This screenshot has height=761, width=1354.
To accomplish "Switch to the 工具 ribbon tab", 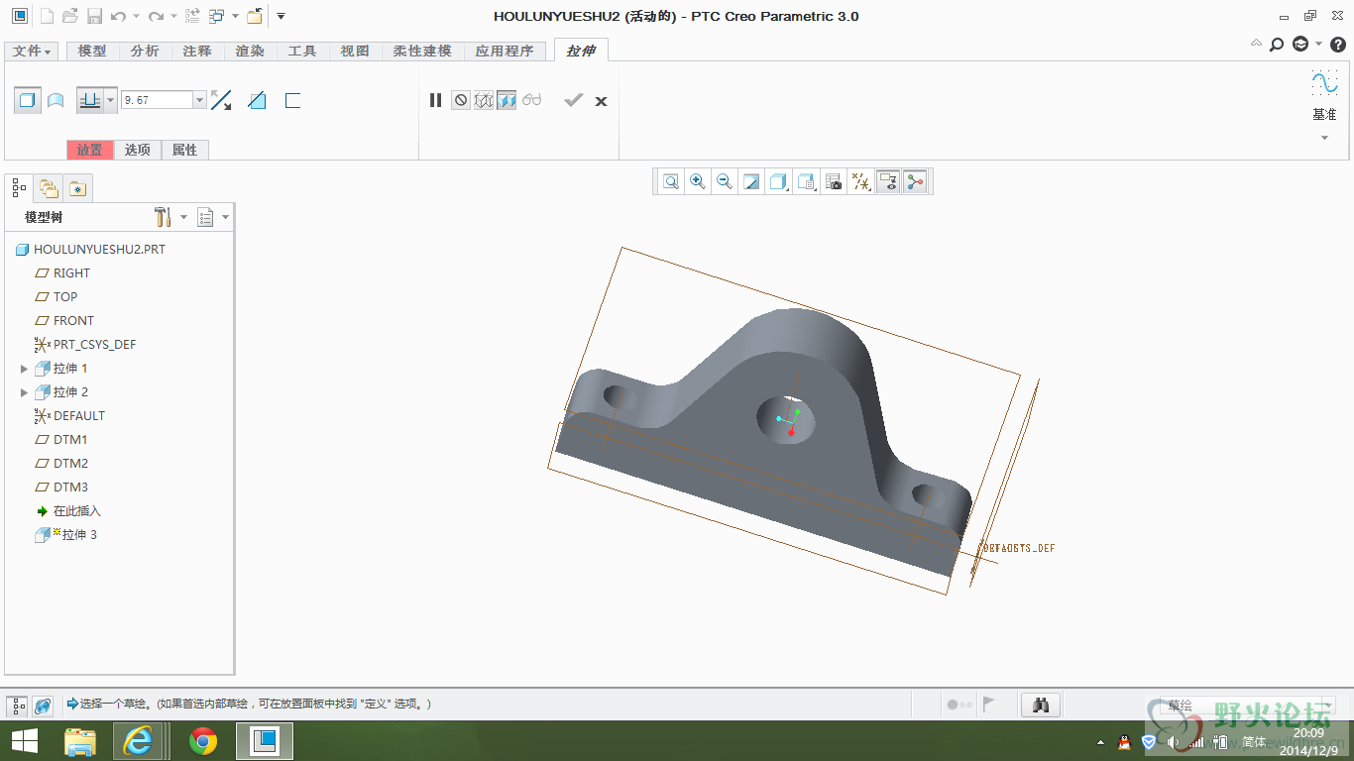I will point(302,52).
